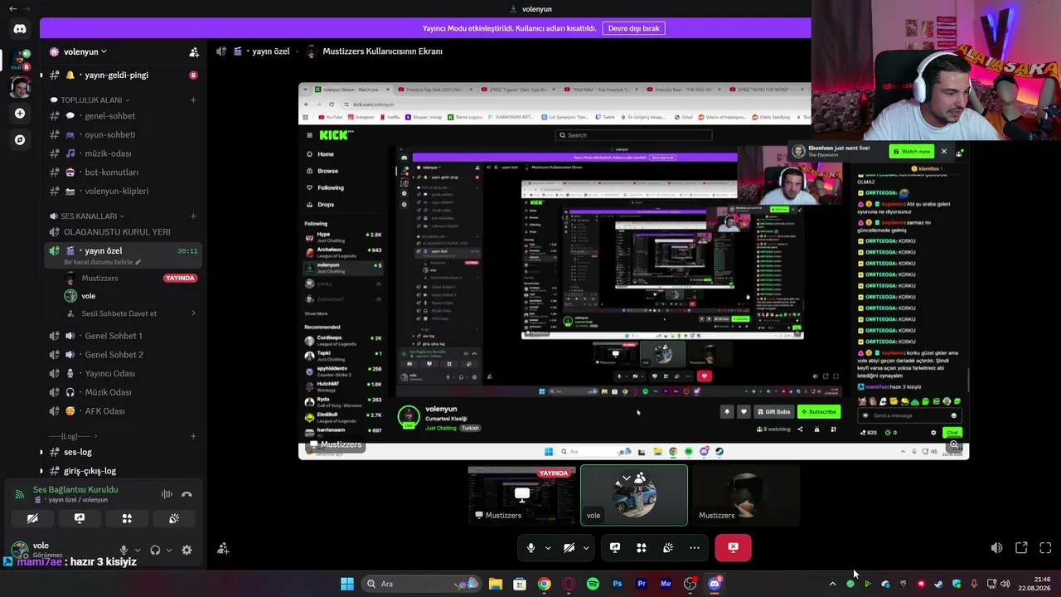Open microphone device options arrow in call bar

548,547
